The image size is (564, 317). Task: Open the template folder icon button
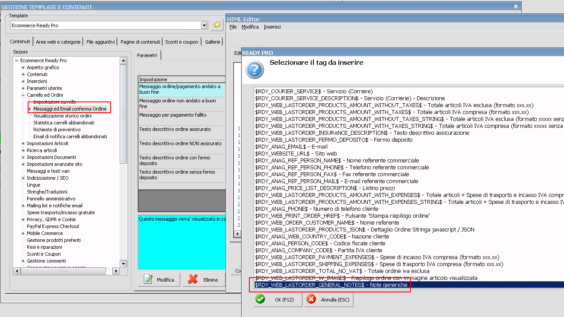pyautogui.click(x=217, y=25)
